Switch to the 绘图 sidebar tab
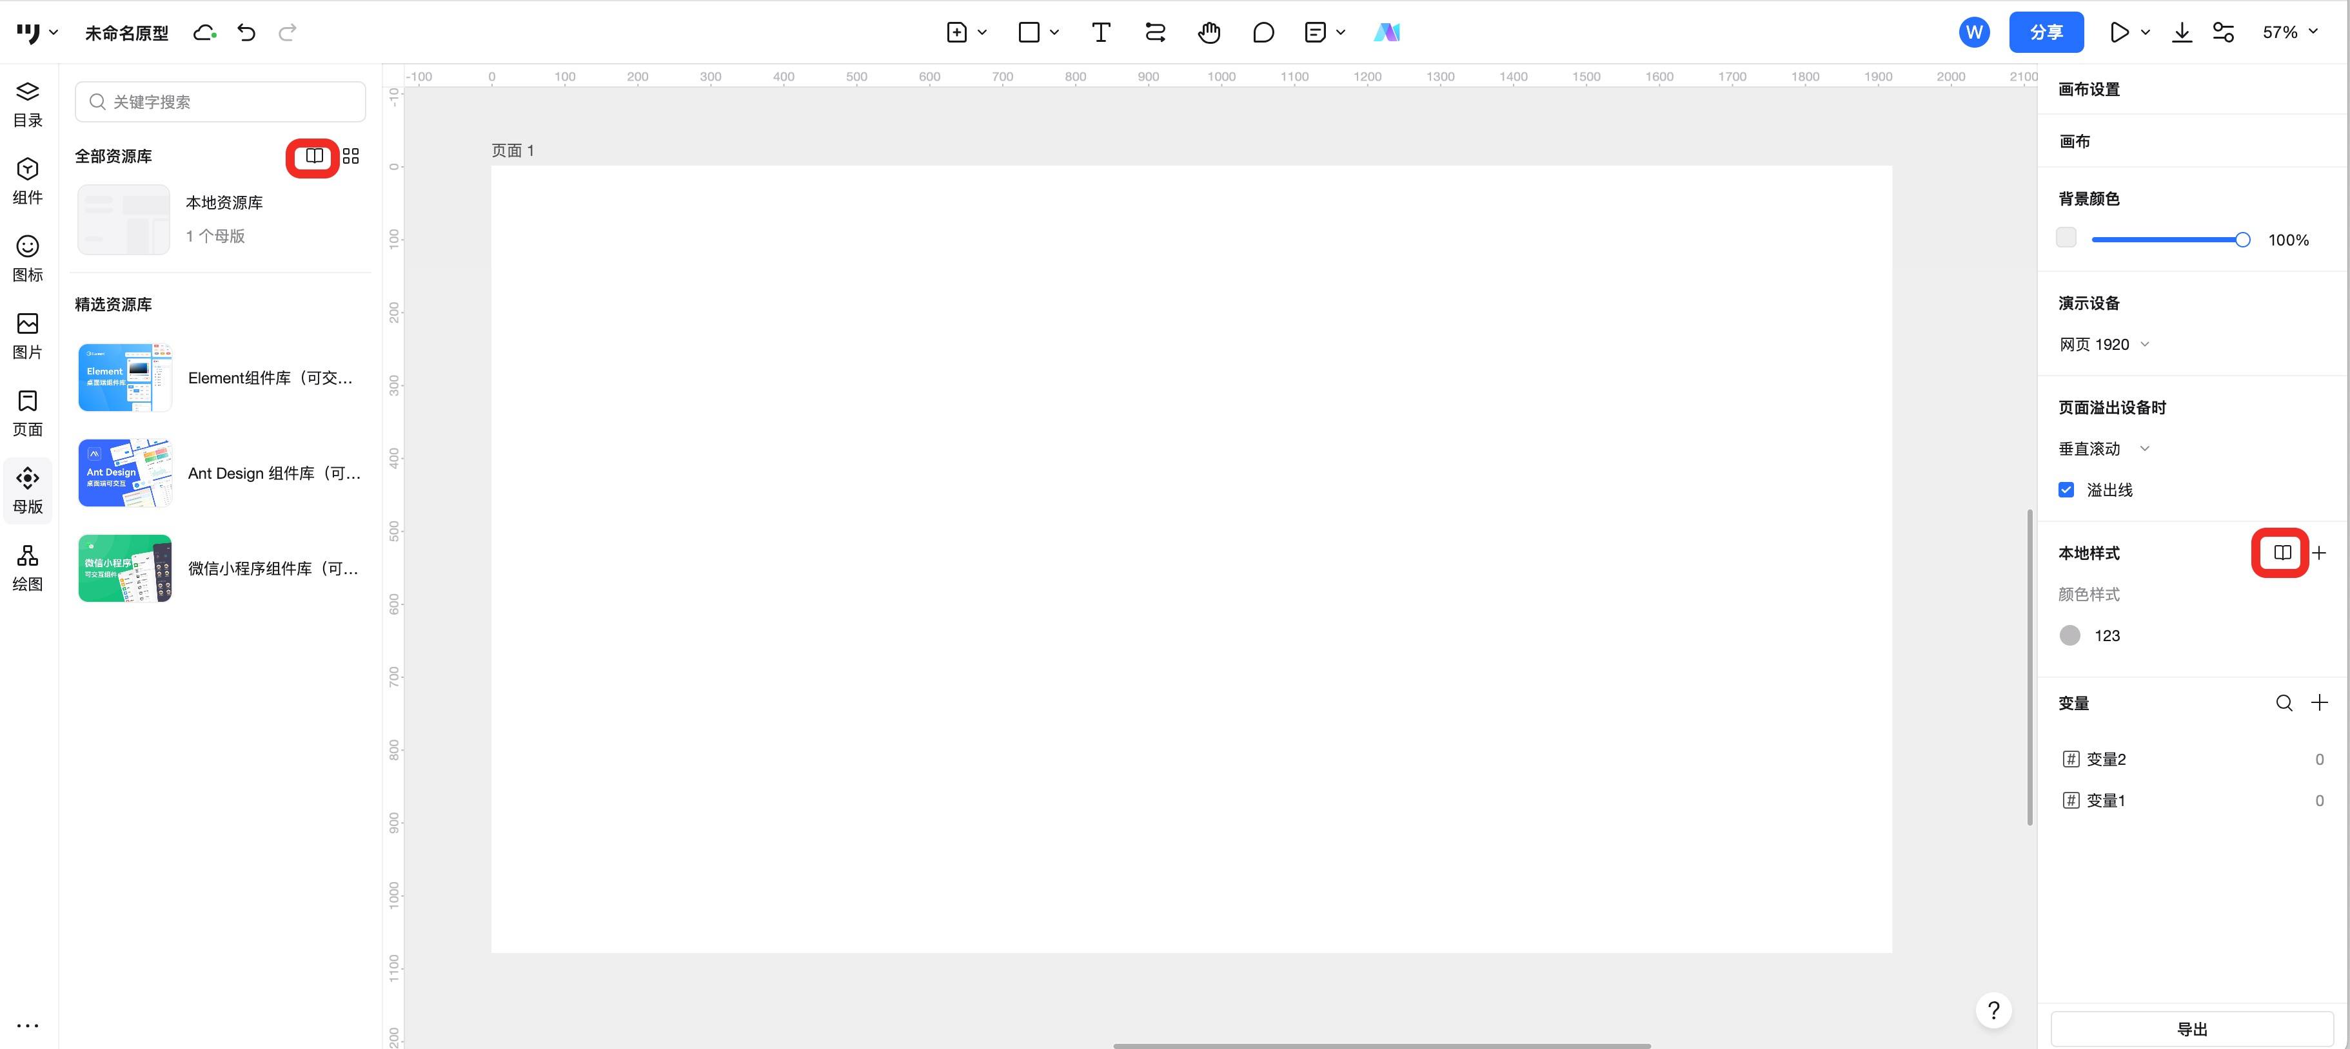 click(x=27, y=569)
